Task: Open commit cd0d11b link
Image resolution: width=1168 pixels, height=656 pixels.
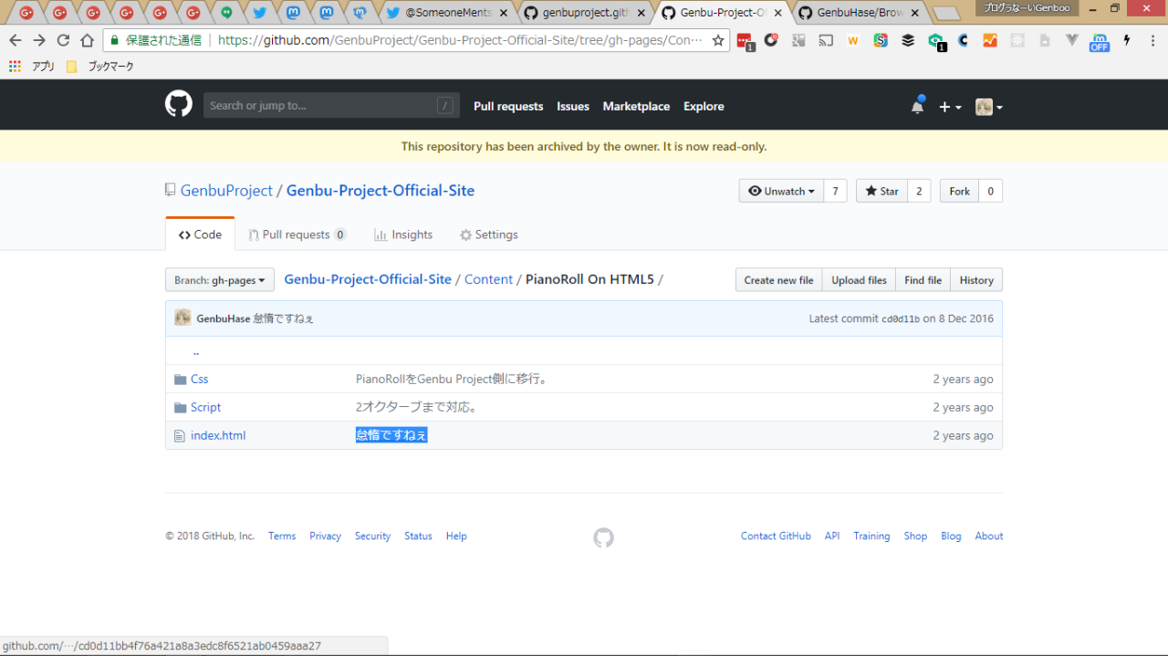Action: click(900, 319)
